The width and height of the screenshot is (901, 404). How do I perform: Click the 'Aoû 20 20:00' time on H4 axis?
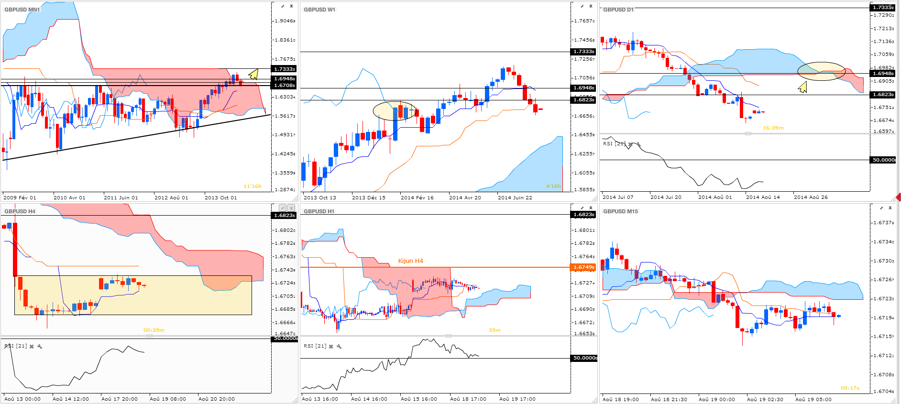(217, 399)
